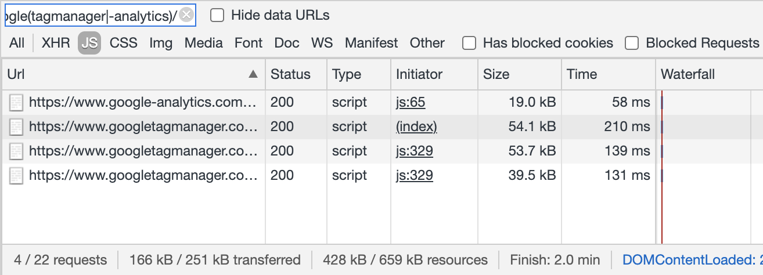Image resolution: width=763 pixels, height=275 pixels.
Task: Click Finish: 2.0 min status text
Action: tap(555, 260)
